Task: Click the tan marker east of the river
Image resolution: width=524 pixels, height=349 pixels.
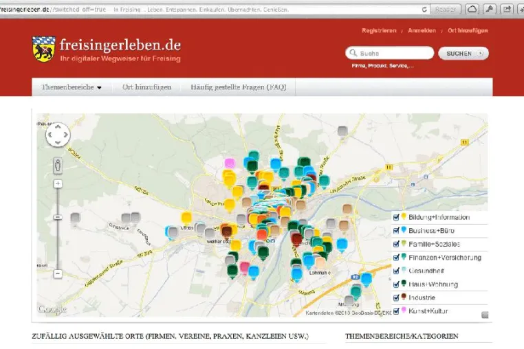Action: [x=347, y=209]
